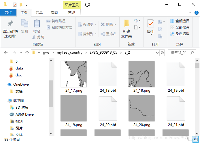Open the Easy access dropdown icon

point(137,27)
